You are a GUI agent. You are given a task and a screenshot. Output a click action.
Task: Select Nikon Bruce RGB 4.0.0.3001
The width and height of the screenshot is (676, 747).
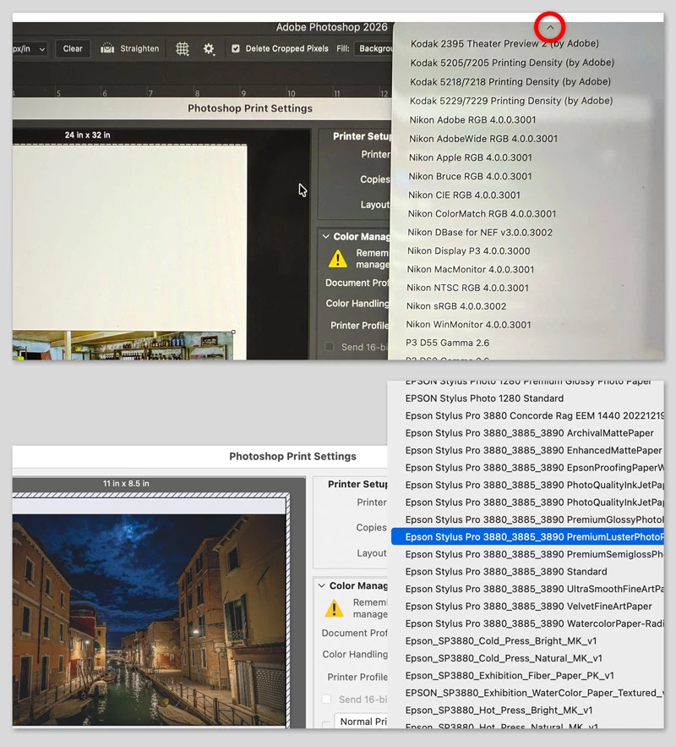point(470,176)
